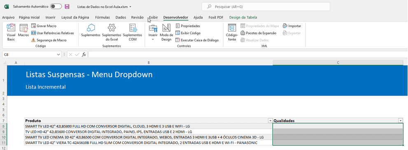
Task: Open the Foxit PDF tab
Action: (216, 17)
